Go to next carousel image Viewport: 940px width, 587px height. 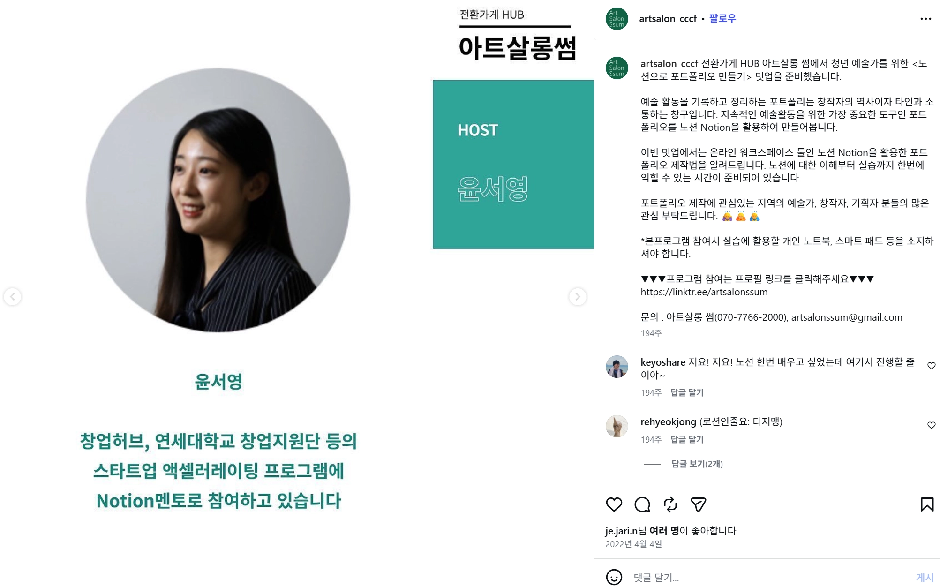pos(578,296)
